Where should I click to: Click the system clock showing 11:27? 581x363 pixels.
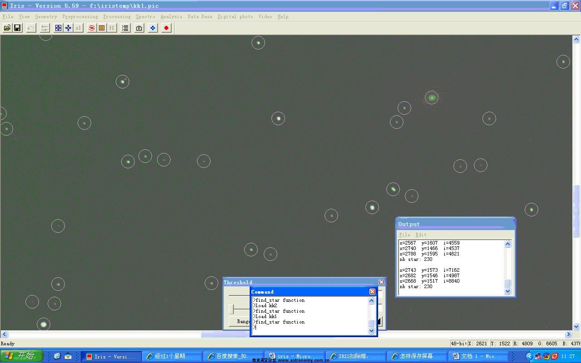568,357
